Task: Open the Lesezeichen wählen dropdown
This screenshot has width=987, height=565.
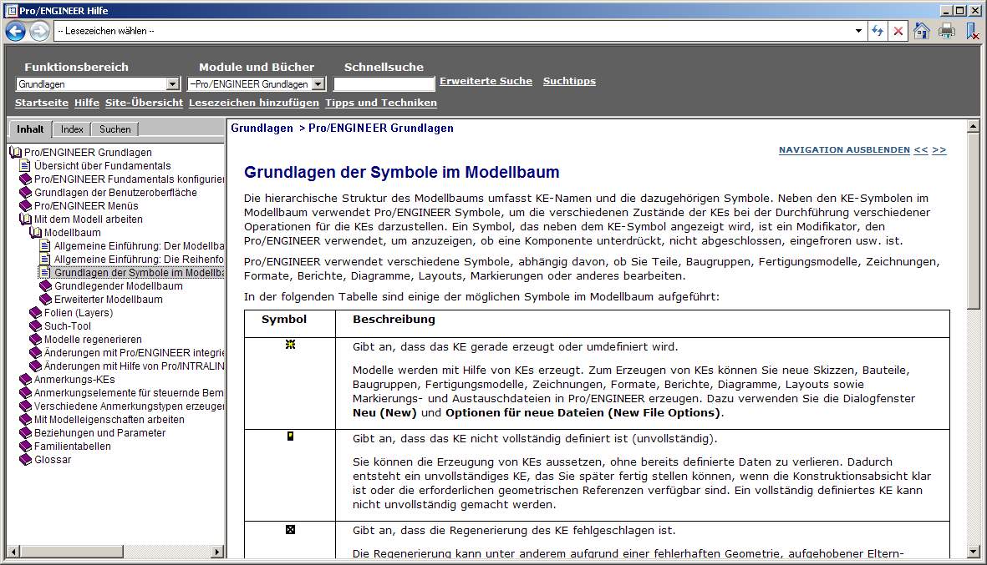Action: click(x=858, y=31)
